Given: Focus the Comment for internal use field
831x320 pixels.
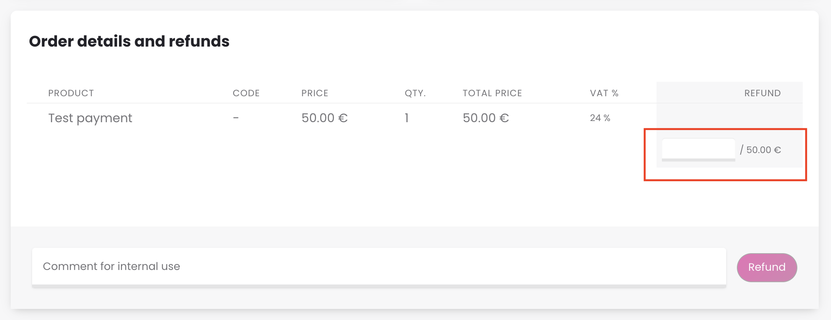Looking at the screenshot, I should pos(379,266).
